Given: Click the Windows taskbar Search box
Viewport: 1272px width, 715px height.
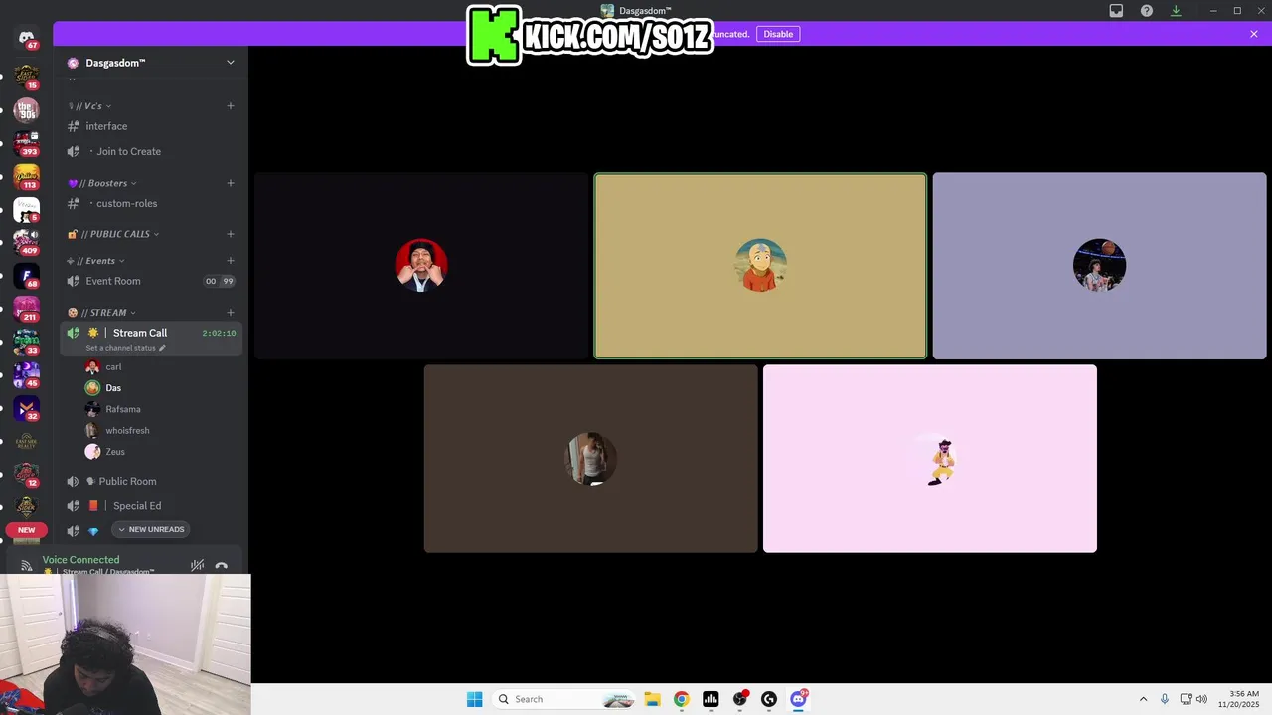Looking at the screenshot, I should pyautogui.click(x=563, y=699).
